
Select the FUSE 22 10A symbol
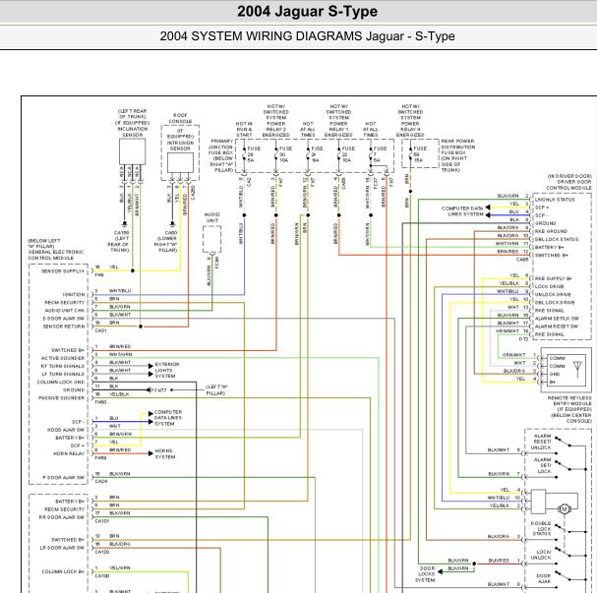coord(346,154)
